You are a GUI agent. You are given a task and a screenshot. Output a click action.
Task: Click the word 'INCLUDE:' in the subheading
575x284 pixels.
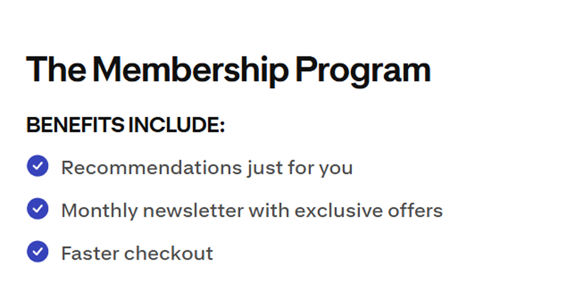[x=177, y=125]
